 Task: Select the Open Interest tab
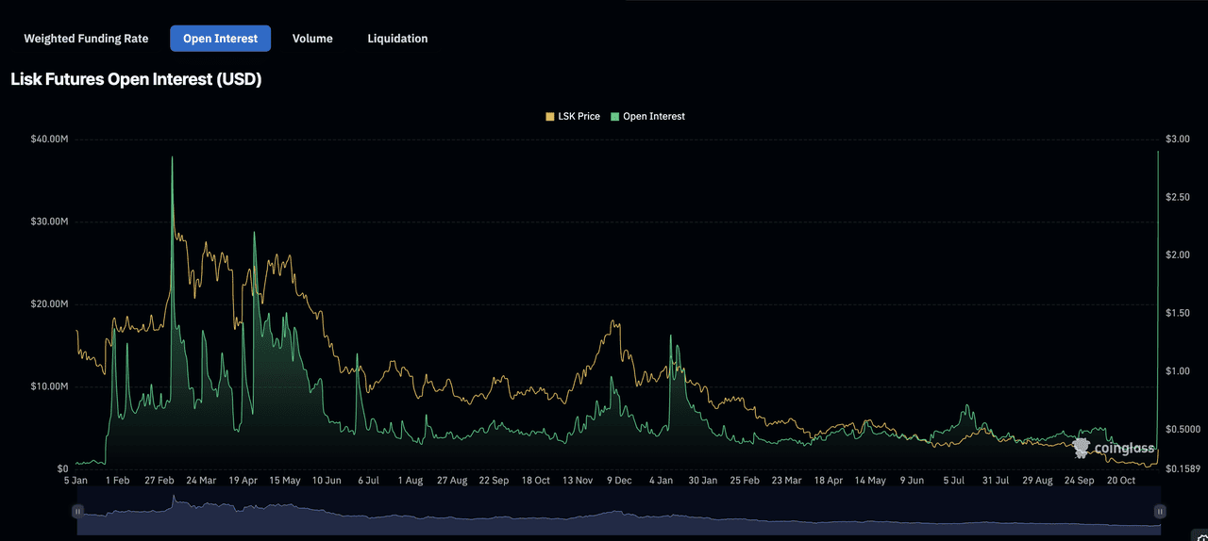[x=220, y=39]
